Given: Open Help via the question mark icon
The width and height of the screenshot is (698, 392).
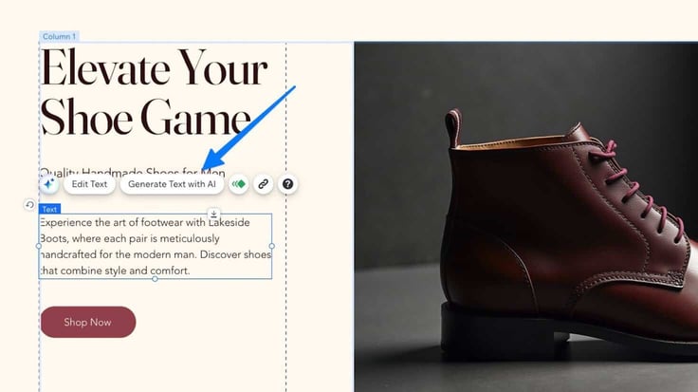Looking at the screenshot, I should [288, 184].
